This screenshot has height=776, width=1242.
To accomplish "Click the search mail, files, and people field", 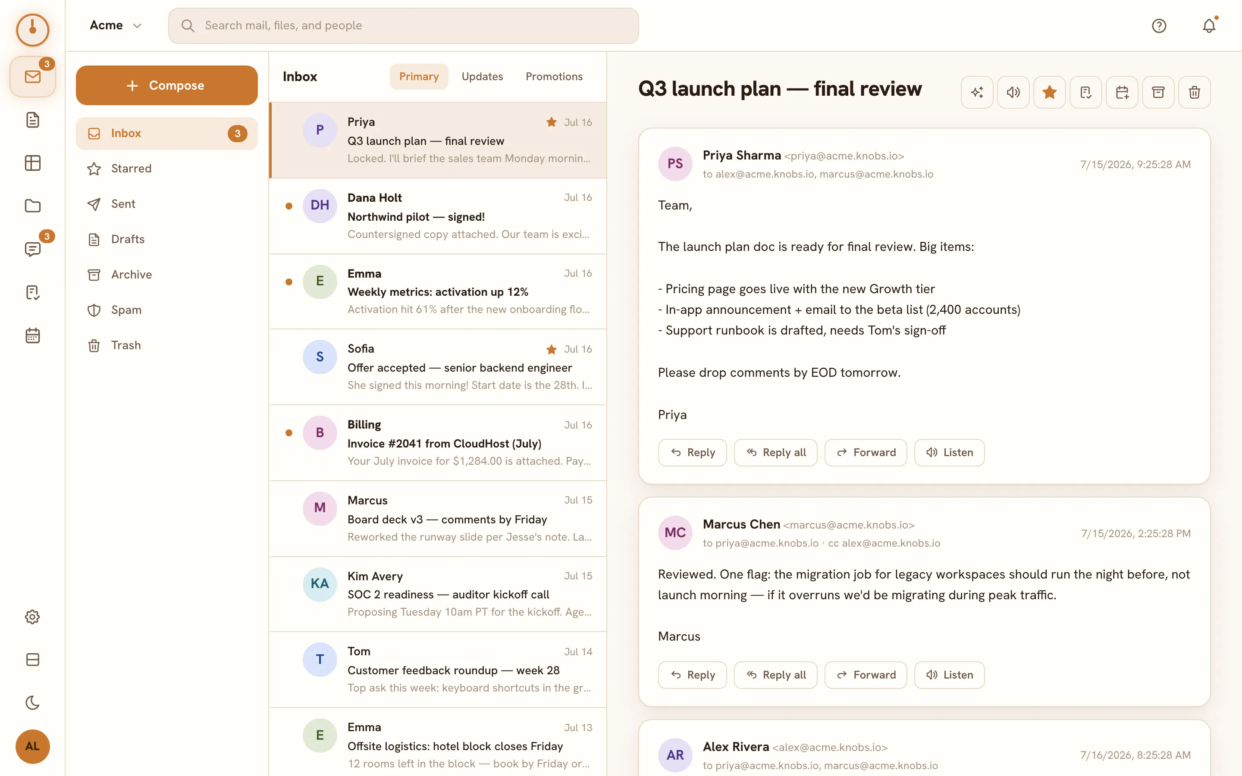I will click(403, 26).
